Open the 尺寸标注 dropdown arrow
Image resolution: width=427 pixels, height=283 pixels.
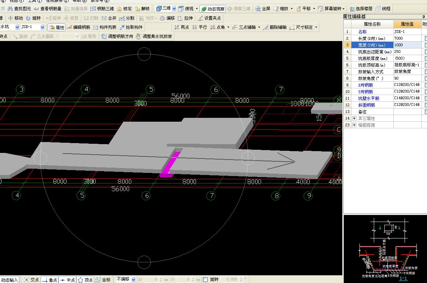point(316,27)
